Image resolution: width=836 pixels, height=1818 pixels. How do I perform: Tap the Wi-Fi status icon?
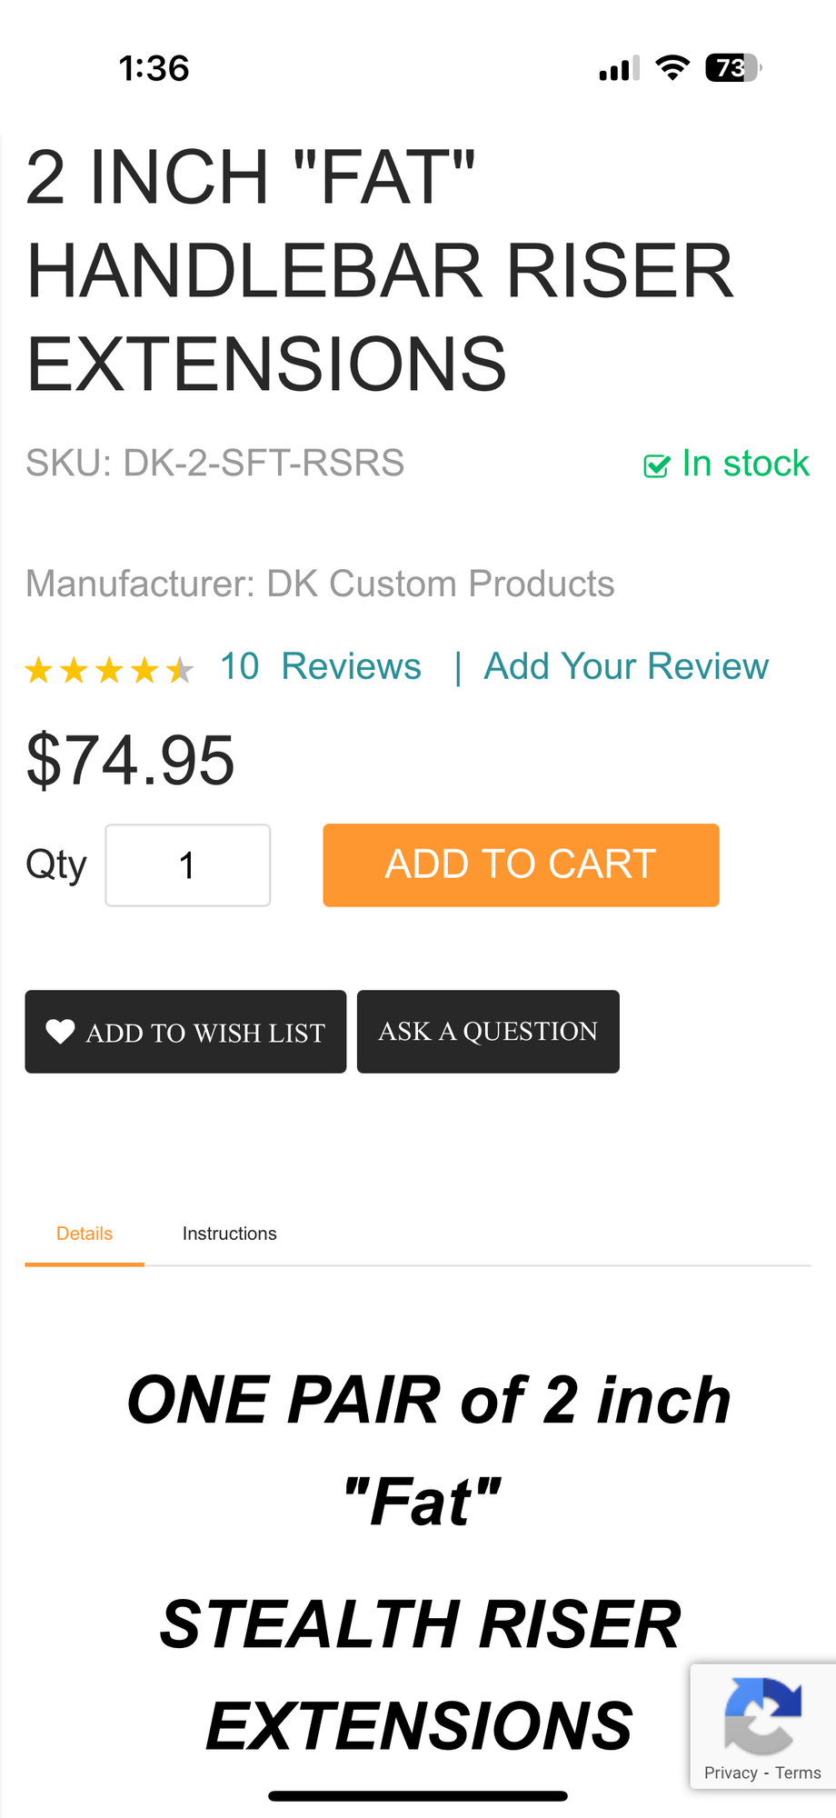672,68
